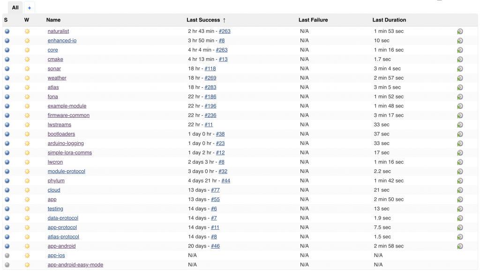Viewport: 480px width, 272px height.
Task: Click the blue status ball for core
Action: [7, 50]
